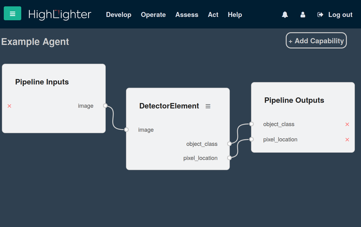The width and height of the screenshot is (361, 227).
Task: Delete the object_class output red X
Action: pos(347,124)
